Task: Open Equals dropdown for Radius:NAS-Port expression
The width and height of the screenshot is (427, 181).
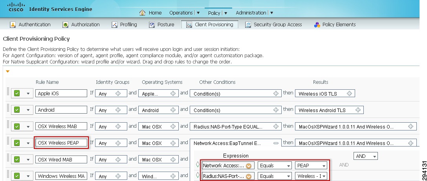Action: [x=274, y=176]
